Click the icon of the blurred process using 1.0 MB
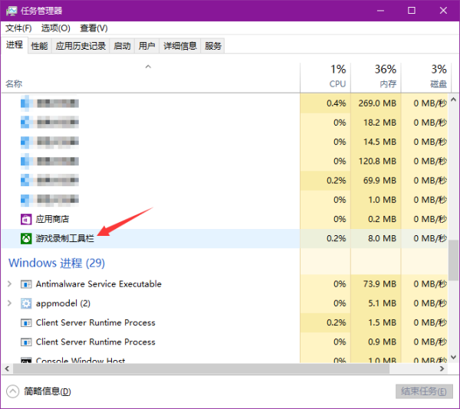The width and height of the screenshot is (460, 409). [x=25, y=200]
